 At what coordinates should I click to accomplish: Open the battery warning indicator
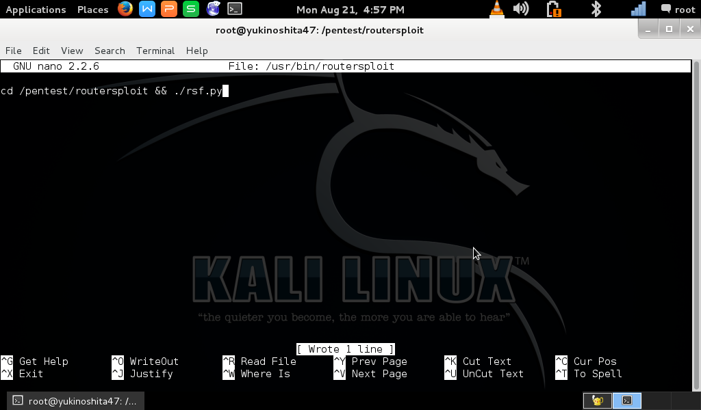(554, 9)
